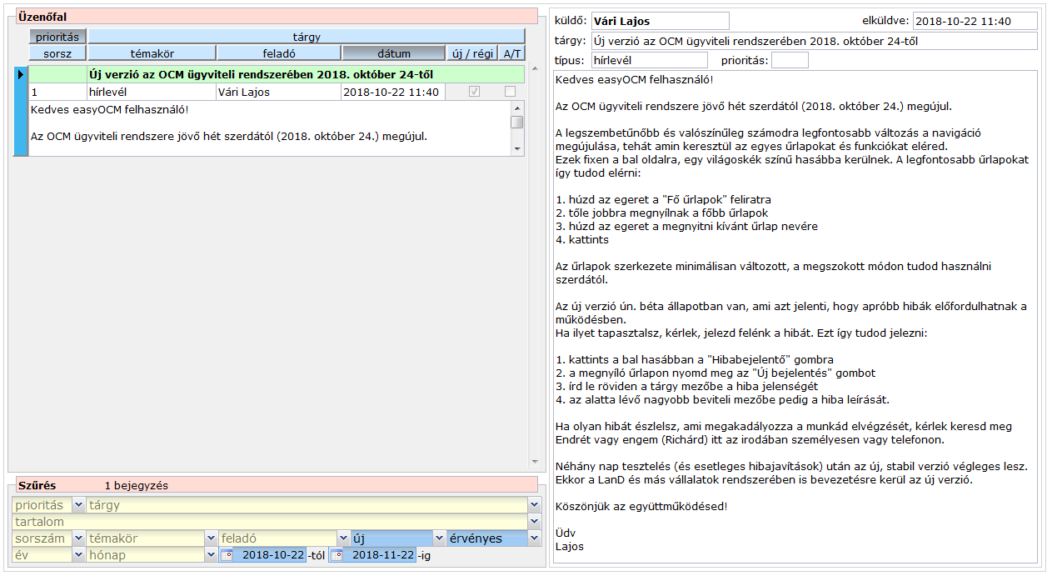The width and height of the screenshot is (1052, 576).
Task: Open the feladó filter dropdown
Action: point(343,538)
